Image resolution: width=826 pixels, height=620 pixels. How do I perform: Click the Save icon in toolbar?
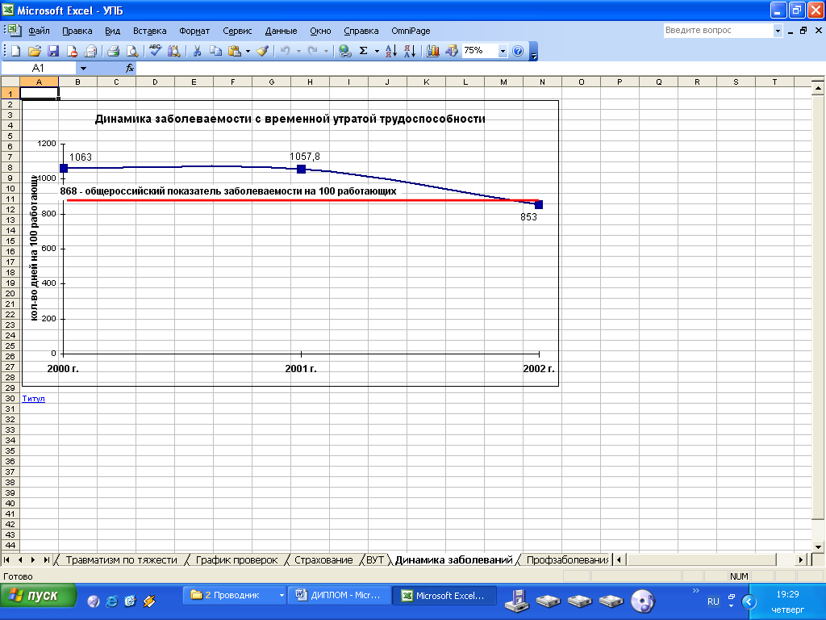pos(53,51)
